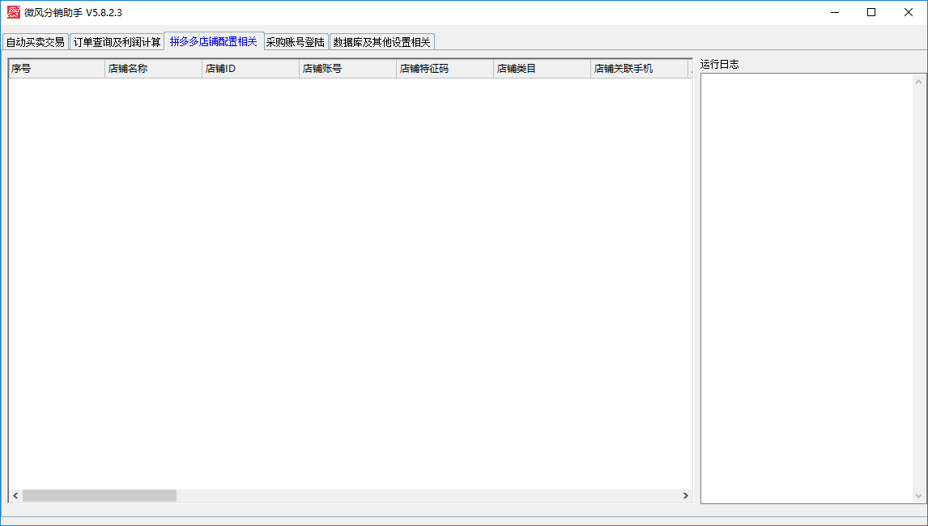
Task: Go to the 采购账号登陆 tab
Action: click(296, 42)
